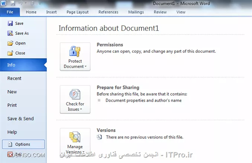Open the Customize Quick Access Toolbar dropdown arrow
This screenshot has height=163, width=252.
[40, 3]
